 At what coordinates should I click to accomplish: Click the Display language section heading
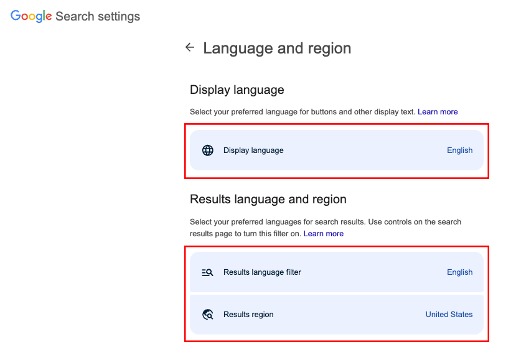(237, 90)
